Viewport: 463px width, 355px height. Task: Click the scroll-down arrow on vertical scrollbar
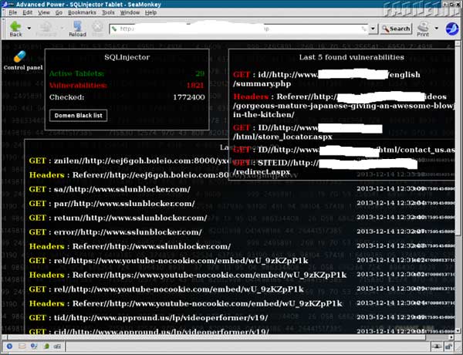click(x=458, y=330)
